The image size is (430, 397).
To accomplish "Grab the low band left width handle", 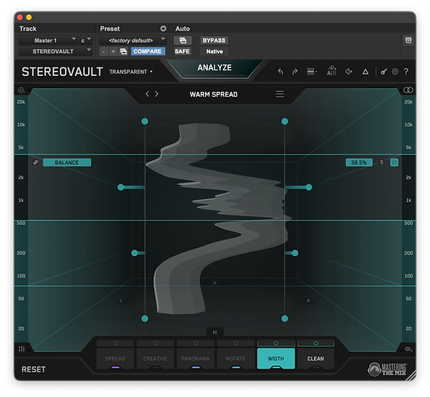I will click(x=135, y=253).
